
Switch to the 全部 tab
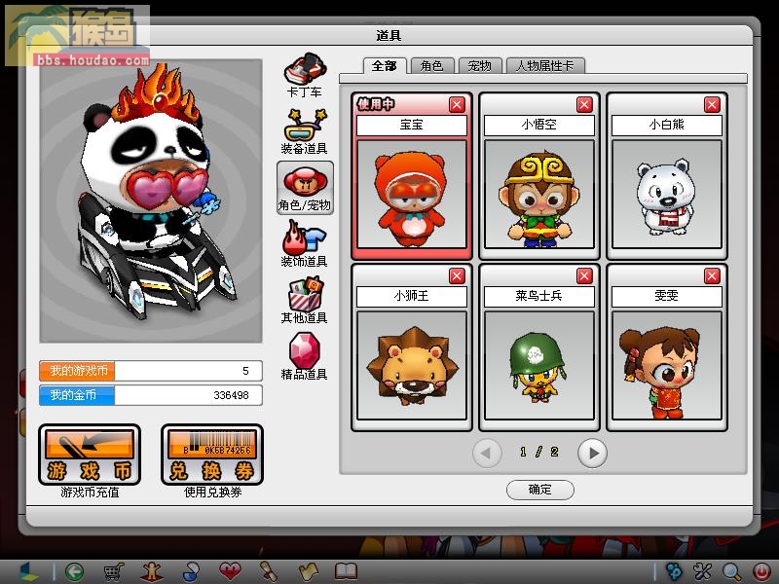pos(385,66)
